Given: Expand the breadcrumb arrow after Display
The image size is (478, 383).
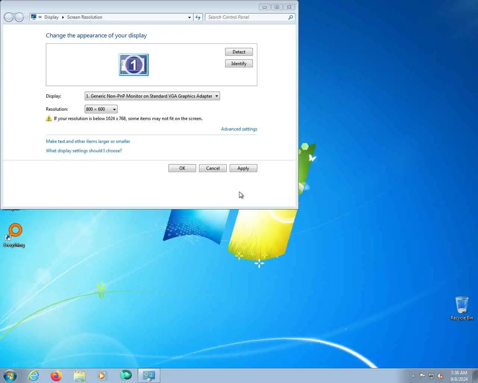Looking at the screenshot, I should pyautogui.click(x=63, y=17).
